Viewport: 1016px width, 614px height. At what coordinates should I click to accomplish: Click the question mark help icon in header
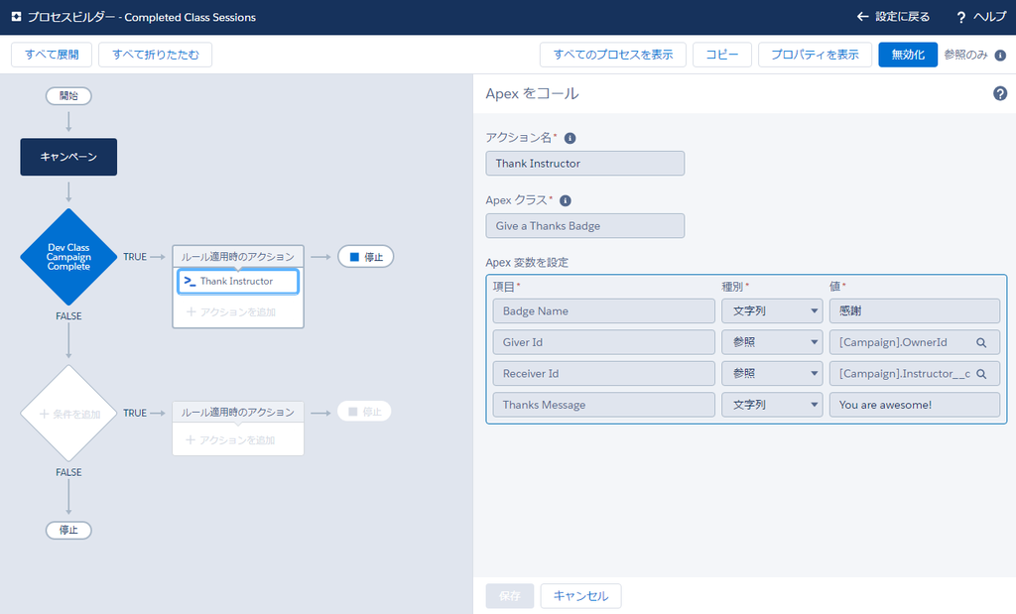pyautogui.click(x=960, y=18)
